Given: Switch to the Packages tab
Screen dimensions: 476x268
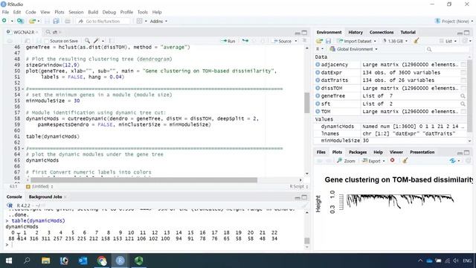Looking at the screenshot, I should click(358, 152).
